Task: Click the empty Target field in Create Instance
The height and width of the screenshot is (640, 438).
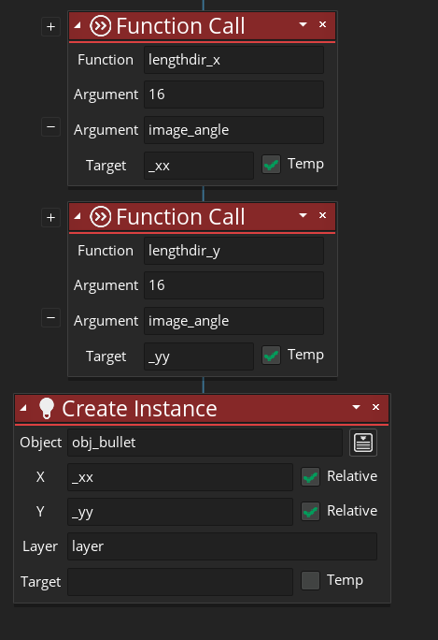Action: pos(180,582)
